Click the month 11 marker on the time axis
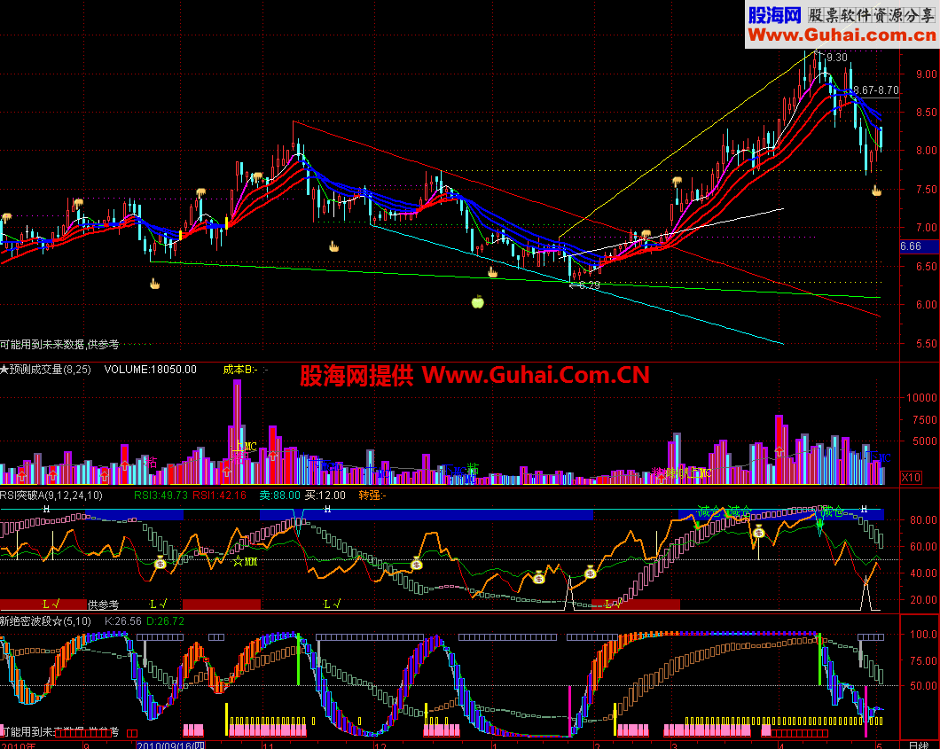The height and width of the screenshot is (749, 940). 268,745
